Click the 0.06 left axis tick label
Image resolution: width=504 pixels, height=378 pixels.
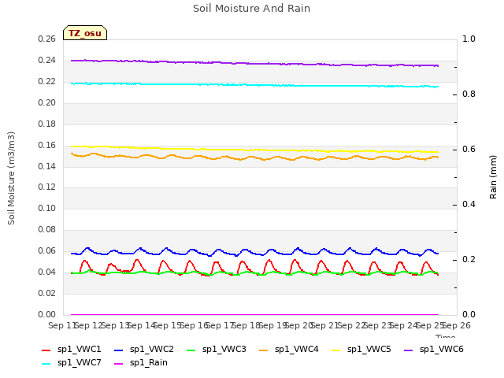pos(46,250)
